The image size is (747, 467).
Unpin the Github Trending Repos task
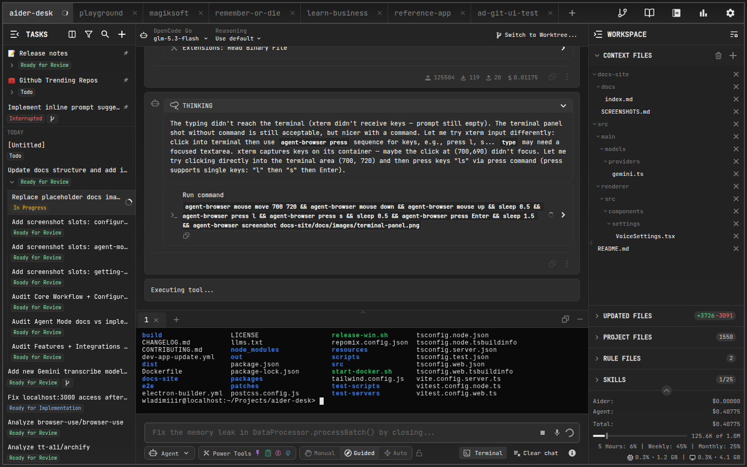[x=126, y=80]
